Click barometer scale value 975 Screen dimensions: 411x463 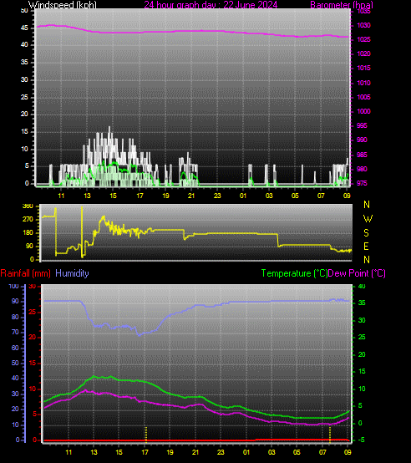[x=362, y=183]
